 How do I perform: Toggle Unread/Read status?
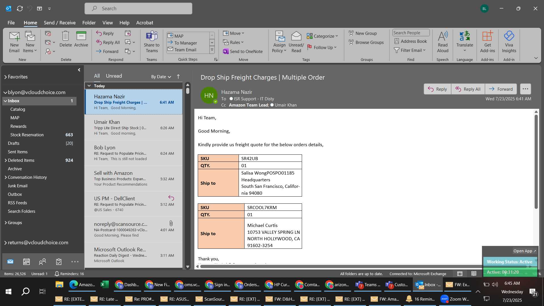[x=296, y=42]
